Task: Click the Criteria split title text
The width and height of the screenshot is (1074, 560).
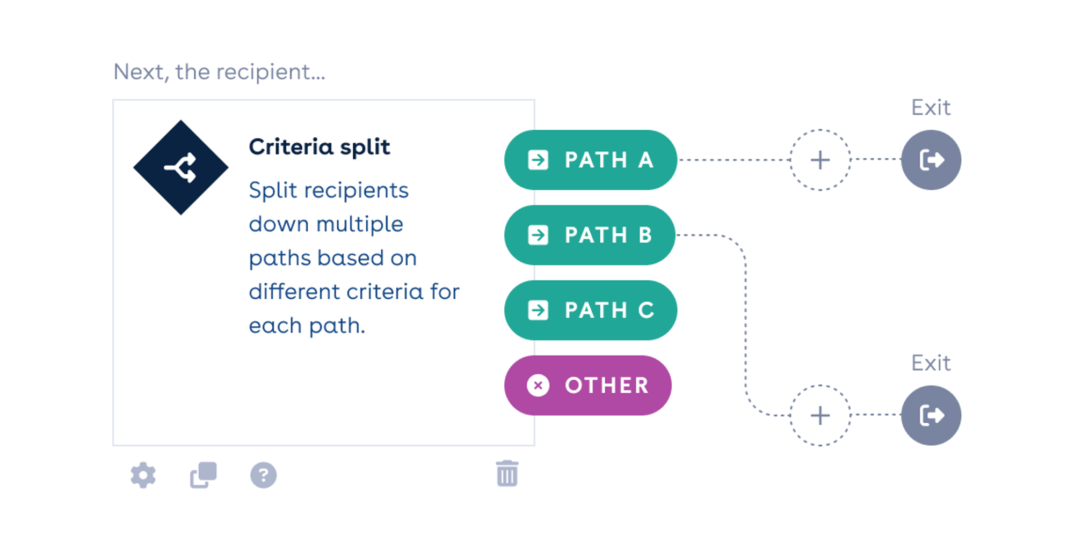Action: 320,145
